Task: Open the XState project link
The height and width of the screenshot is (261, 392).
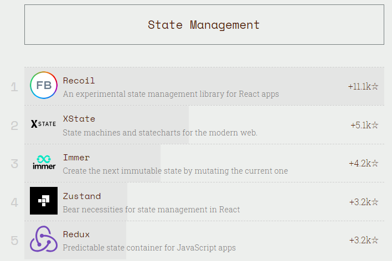Action: point(79,119)
